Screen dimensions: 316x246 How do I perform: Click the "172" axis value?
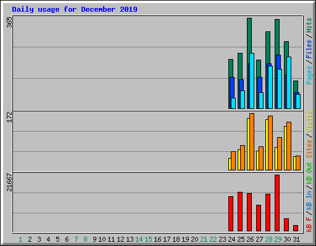(9, 117)
